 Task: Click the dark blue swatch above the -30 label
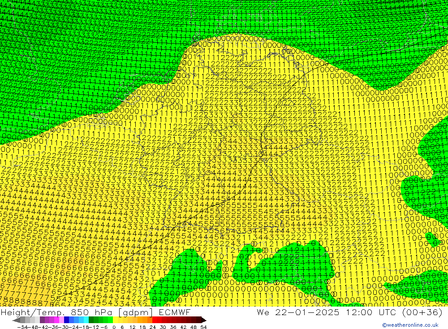point(66,320)
